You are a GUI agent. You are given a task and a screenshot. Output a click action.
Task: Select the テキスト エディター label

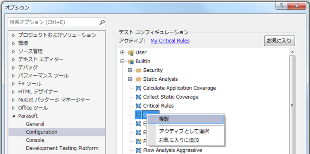pos(41,60)
